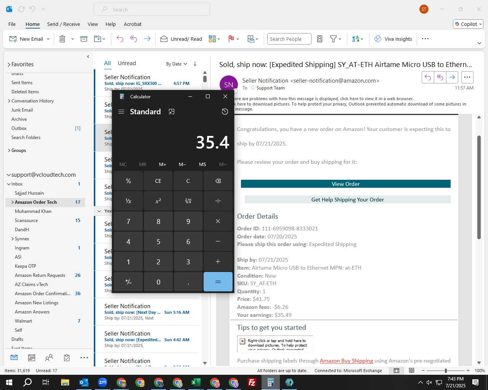Open the By Date sort dropdown
The width and height of the screenshot is (488, 390).
point(177,64)
